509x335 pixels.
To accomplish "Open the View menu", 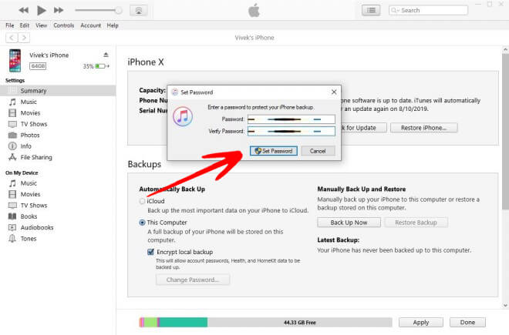I will coord(41,25).
